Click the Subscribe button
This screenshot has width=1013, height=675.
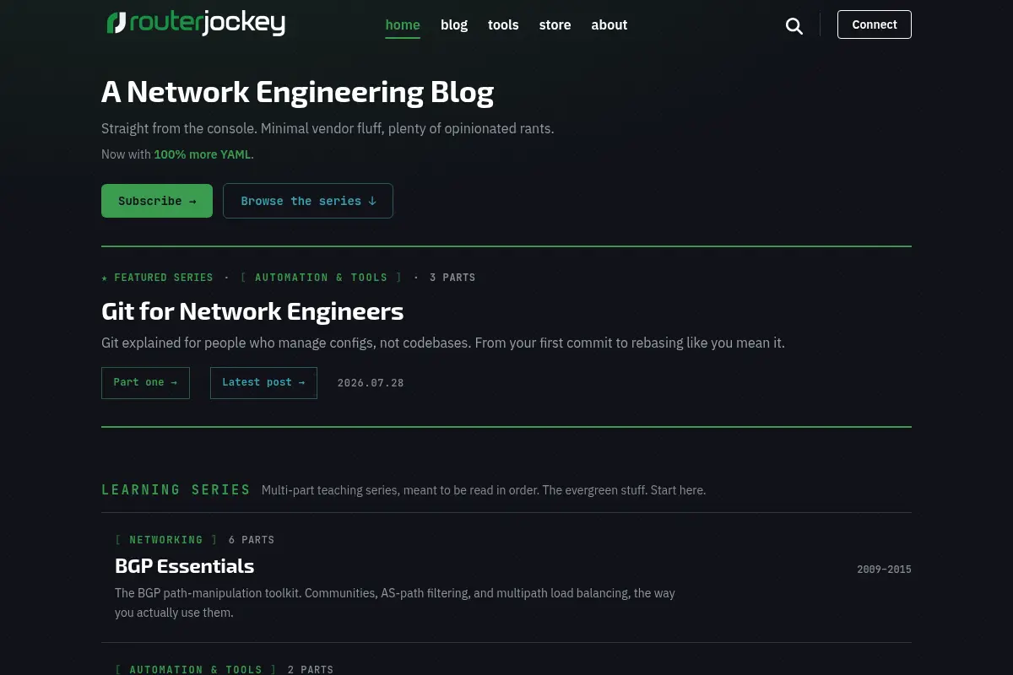pos(157,201)
